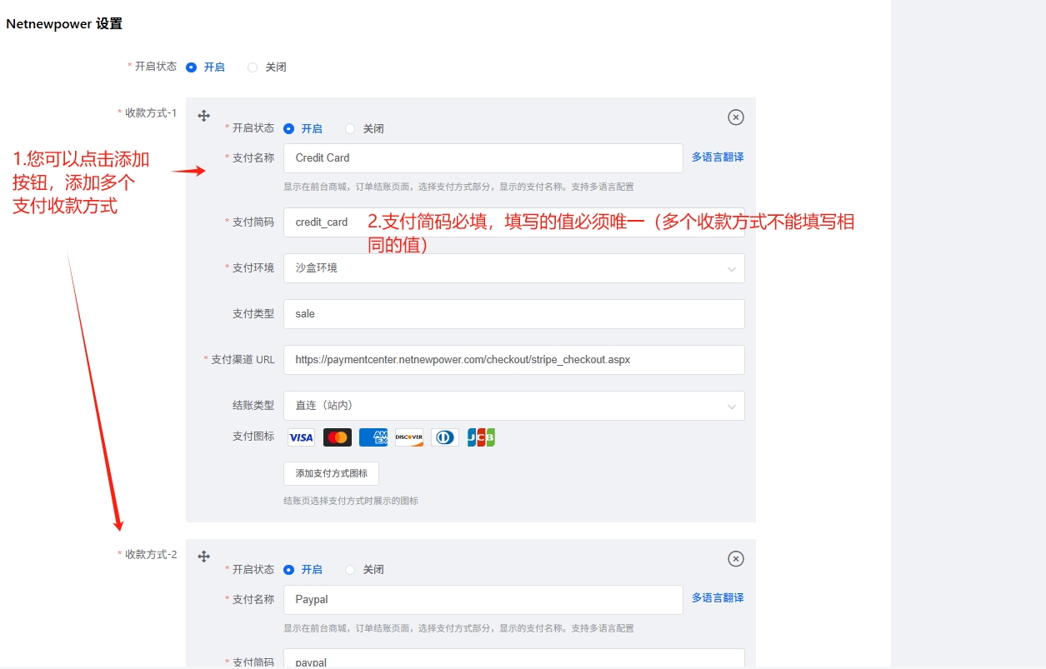Screen dimensions: 1046x669
Task: Remove 收款方式-1 with its circled X icon
Action: [x=736, y=117]
